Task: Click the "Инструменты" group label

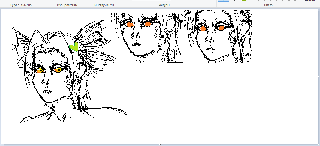Action: coord(104,5)
